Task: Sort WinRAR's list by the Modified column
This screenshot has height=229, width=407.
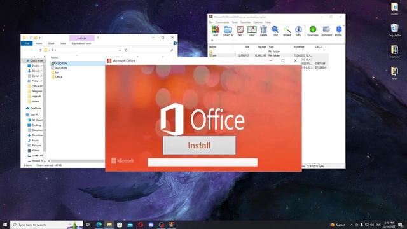Action: point(299,46)
